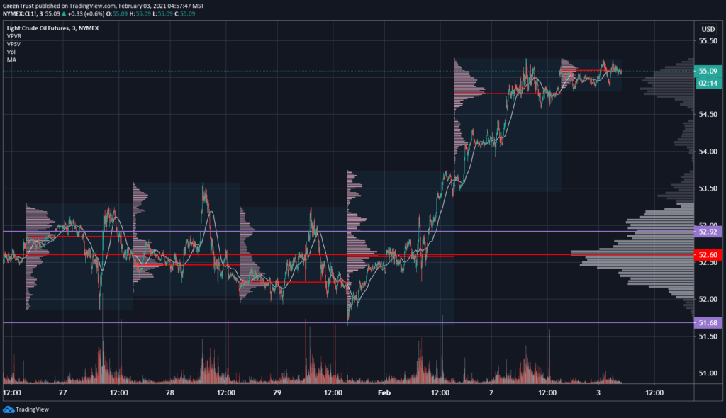Screen dimensions: 726x418
Task: Select the MA indicator label
Action: point(11,60)
